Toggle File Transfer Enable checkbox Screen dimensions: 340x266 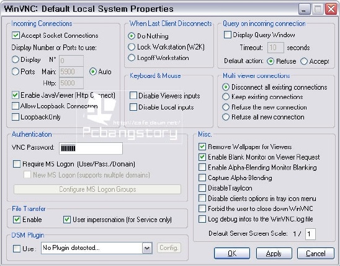pyautogui.click(x=17, y=220)
